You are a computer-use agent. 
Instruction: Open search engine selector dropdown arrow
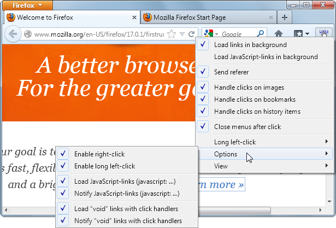(x=217, y=34)
